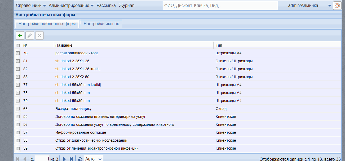
Task: Check the box for row 76
Action: click(x=18, y=53)
